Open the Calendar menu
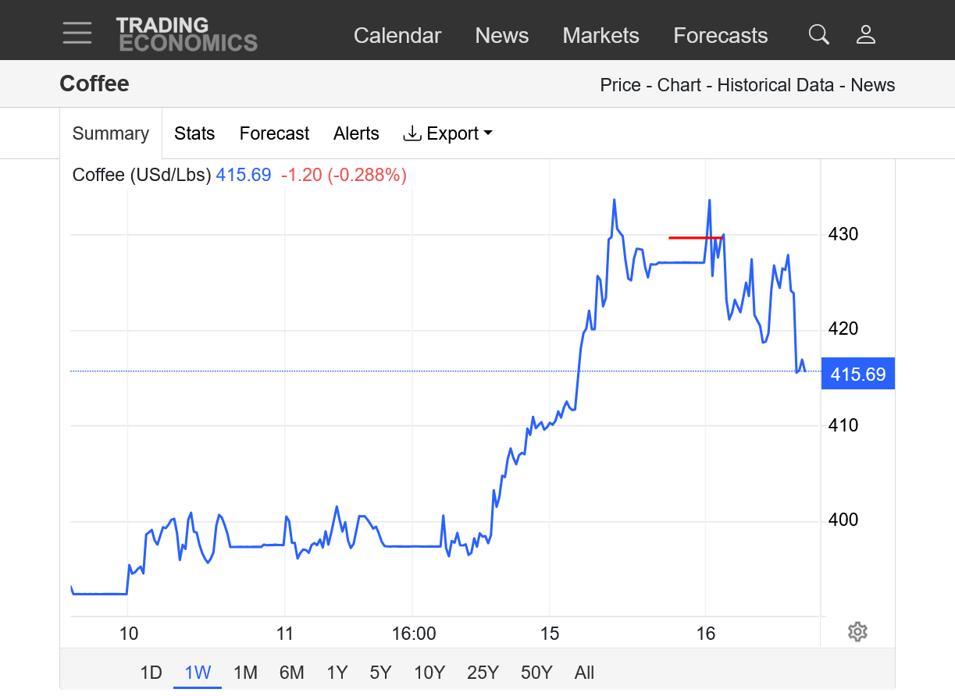 (x=397, y=36)
